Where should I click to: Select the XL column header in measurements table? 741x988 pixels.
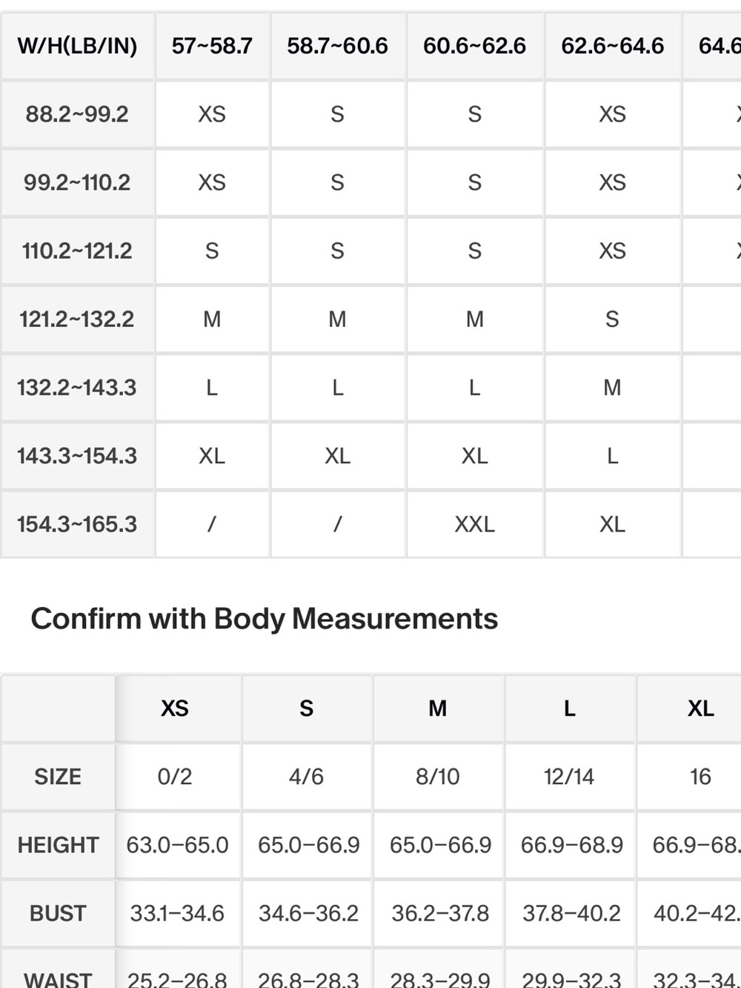tap(700, 709)
